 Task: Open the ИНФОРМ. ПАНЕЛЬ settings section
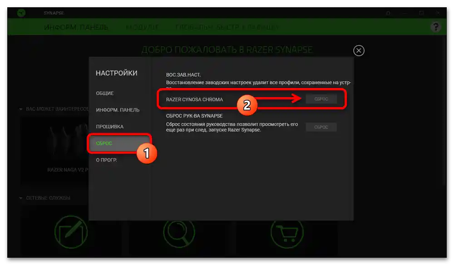118,110
